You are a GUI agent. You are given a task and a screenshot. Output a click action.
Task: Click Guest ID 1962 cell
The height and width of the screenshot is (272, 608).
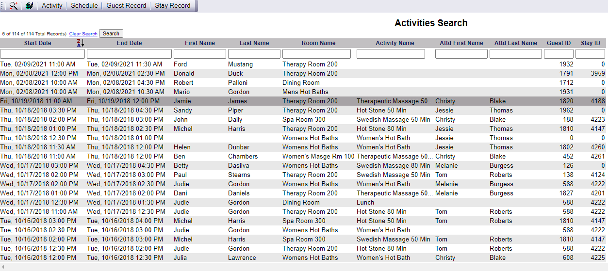point(566,110)
